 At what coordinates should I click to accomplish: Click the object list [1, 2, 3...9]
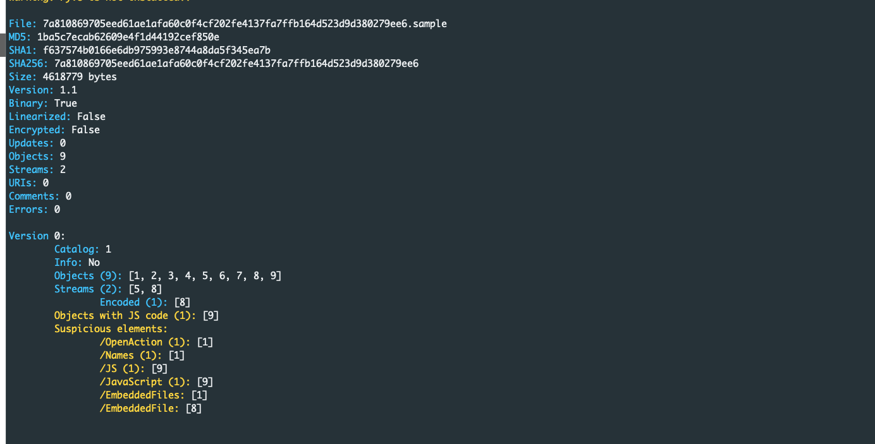[x=205, y=276]
